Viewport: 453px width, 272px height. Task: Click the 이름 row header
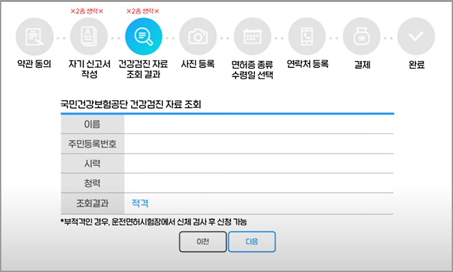pos(93,124)
